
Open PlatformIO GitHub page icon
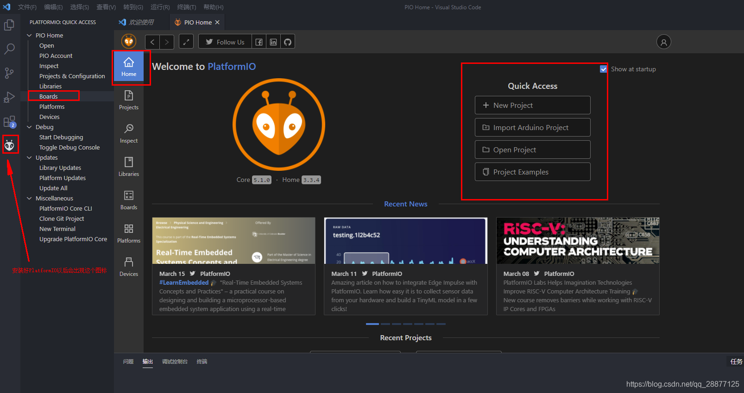(288, 42)
